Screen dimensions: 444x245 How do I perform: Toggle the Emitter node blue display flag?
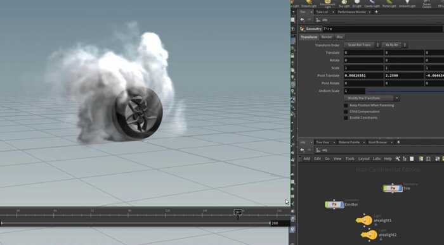342,204
